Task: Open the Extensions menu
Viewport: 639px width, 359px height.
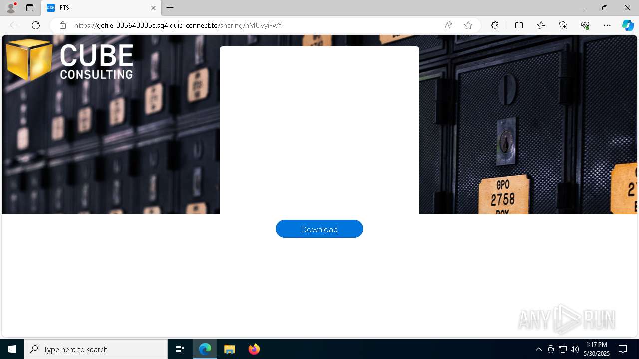Action: coord(495,25)
